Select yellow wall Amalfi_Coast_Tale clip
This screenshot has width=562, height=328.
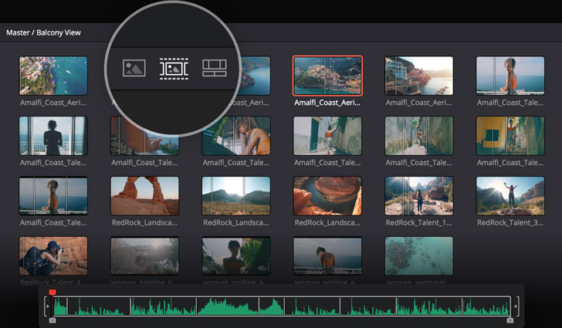510,136
